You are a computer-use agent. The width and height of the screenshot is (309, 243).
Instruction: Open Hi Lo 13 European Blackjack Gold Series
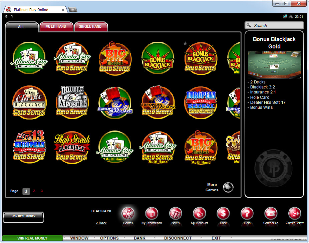pyautogui.click(x=29, y=147)
